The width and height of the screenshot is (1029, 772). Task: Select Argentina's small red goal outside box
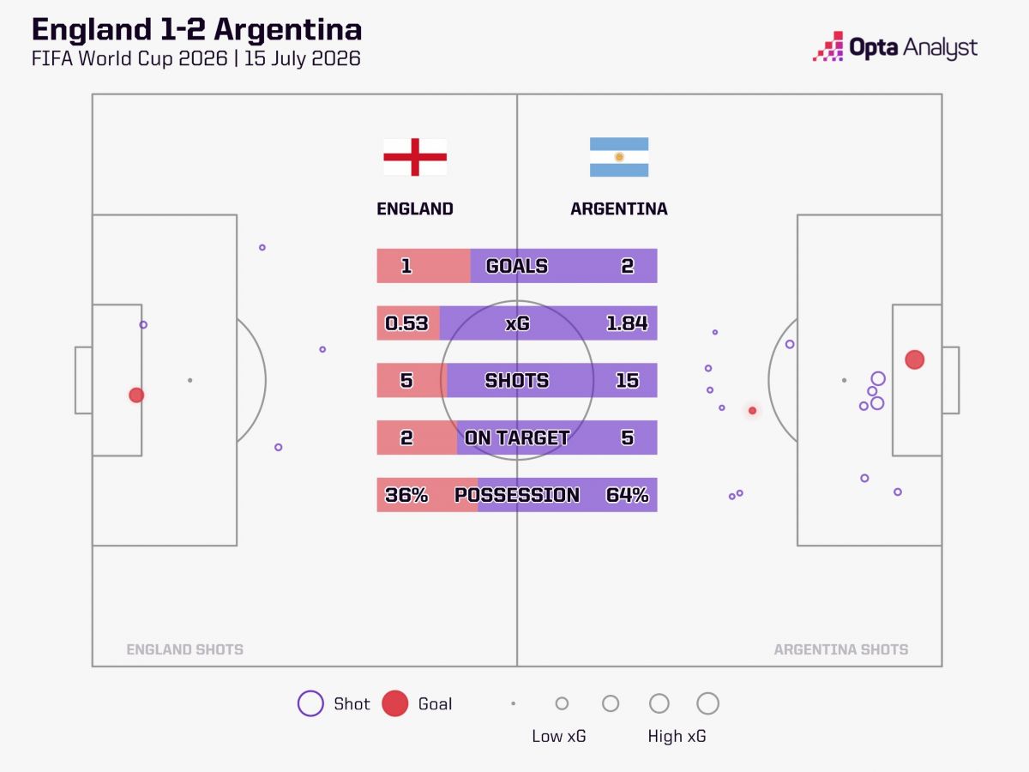click(753, 411)
